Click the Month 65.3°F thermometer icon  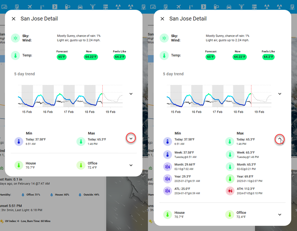230,167
